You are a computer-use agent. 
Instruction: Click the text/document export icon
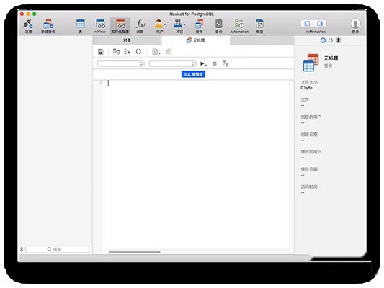point(155,52)
